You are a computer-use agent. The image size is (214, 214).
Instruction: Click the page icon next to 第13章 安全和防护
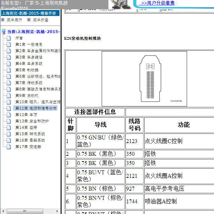9,121
